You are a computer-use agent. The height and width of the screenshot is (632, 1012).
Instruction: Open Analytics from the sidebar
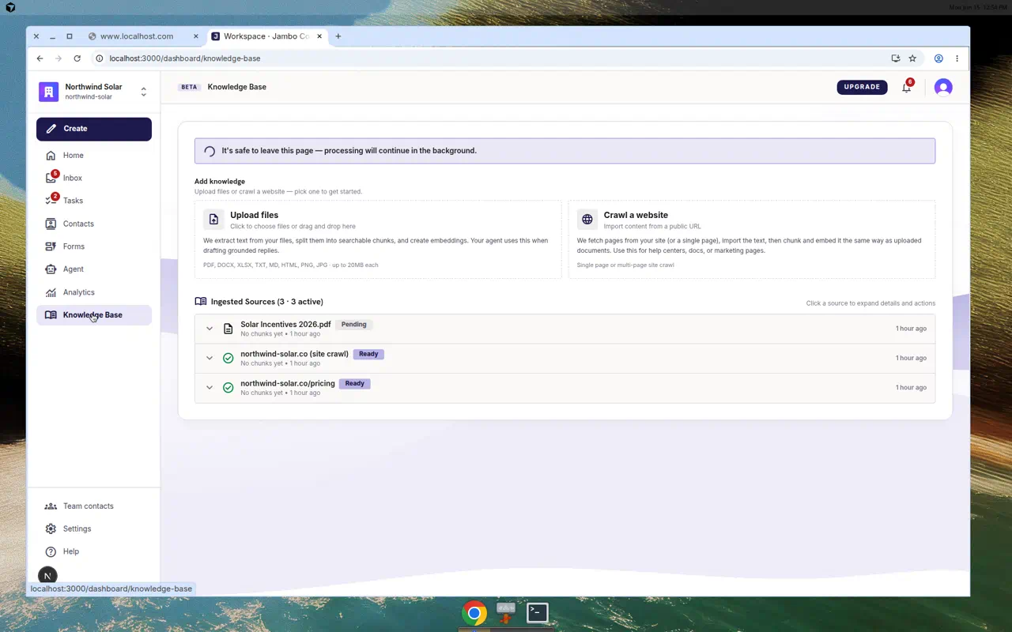94,292
